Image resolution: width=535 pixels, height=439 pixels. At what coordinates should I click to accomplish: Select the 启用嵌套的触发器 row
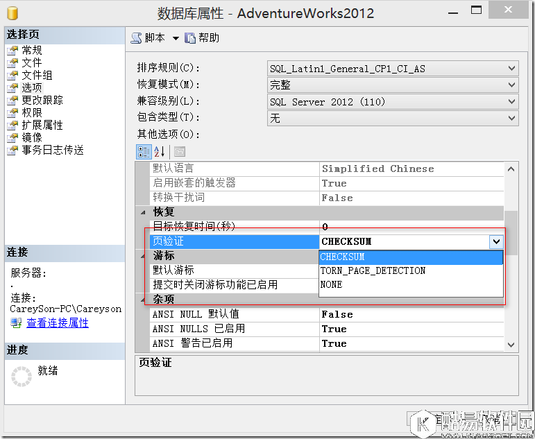[x=235, y=183]
